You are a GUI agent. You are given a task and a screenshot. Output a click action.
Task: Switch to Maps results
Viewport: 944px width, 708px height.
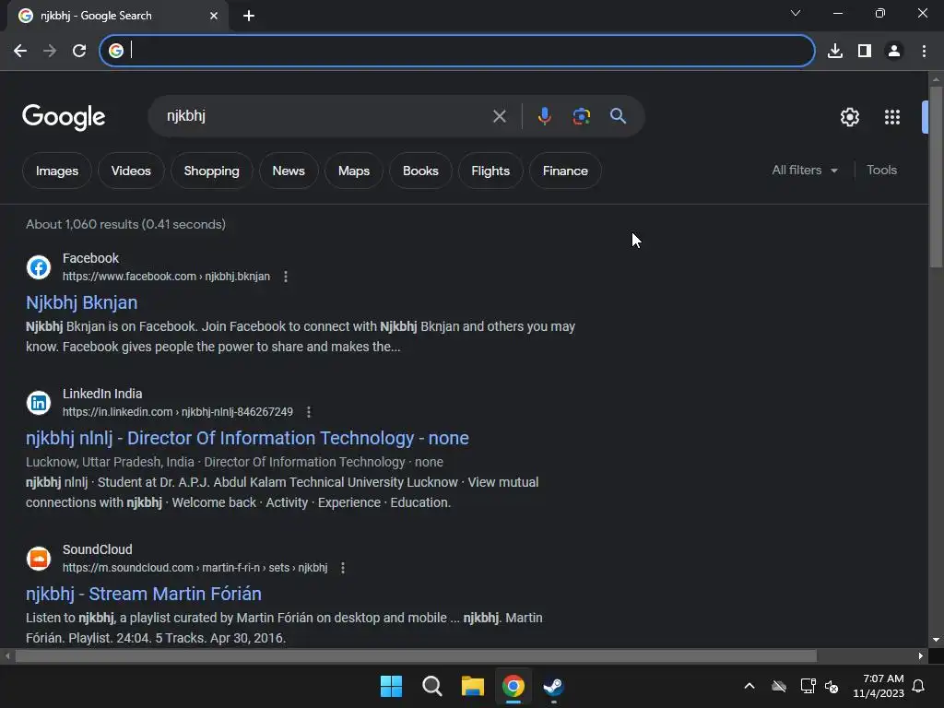click(354, 171)
